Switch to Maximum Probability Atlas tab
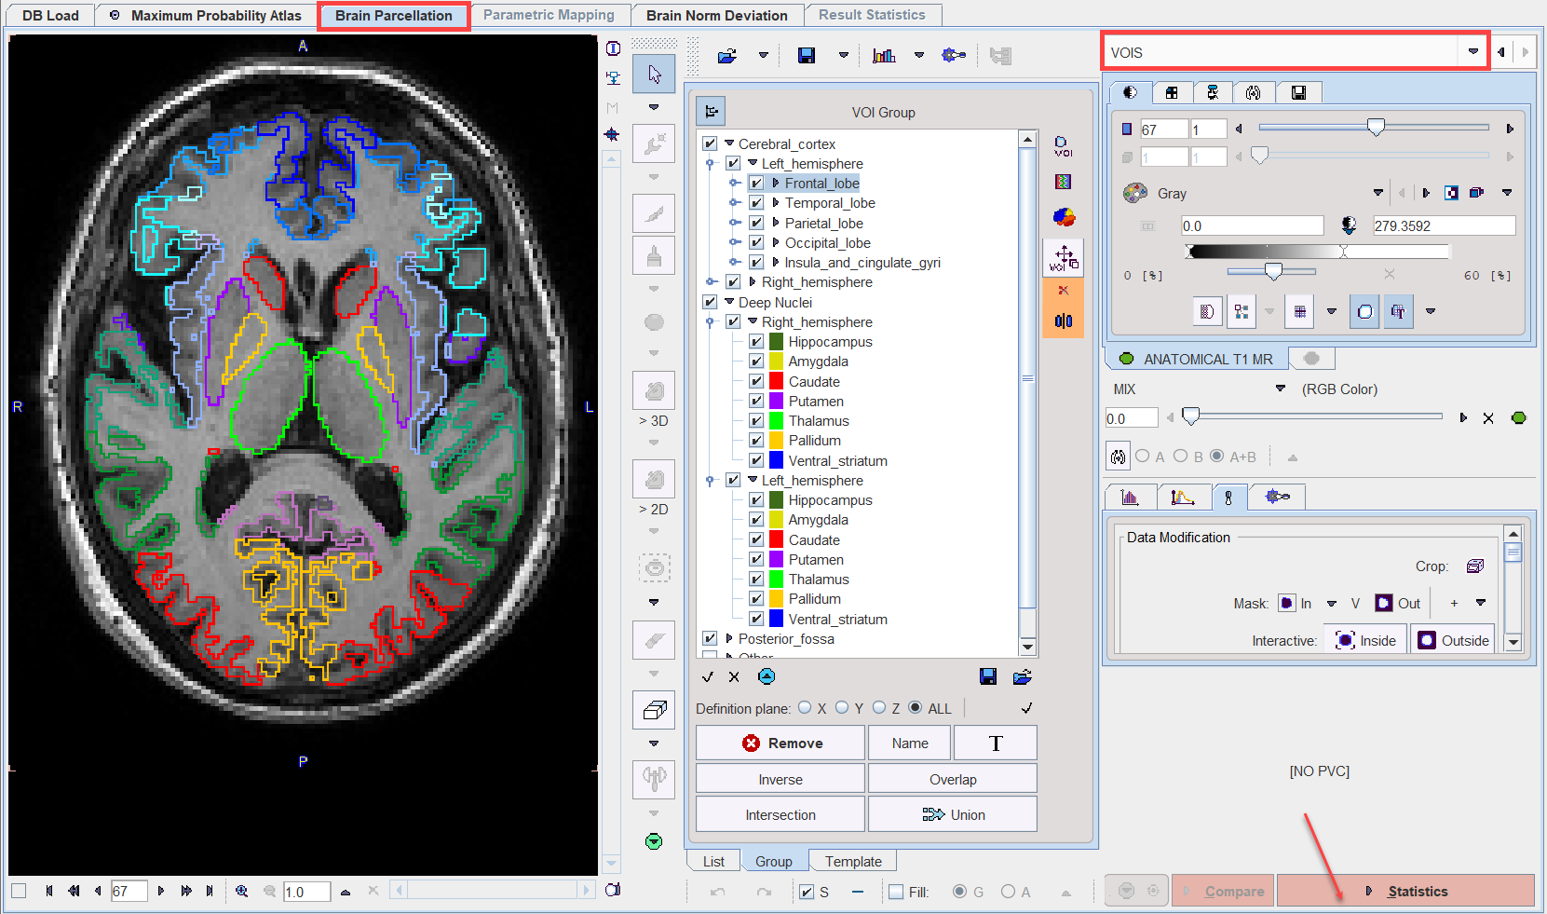The width and height of the screenshot is (1547, 914). (206, 15)
